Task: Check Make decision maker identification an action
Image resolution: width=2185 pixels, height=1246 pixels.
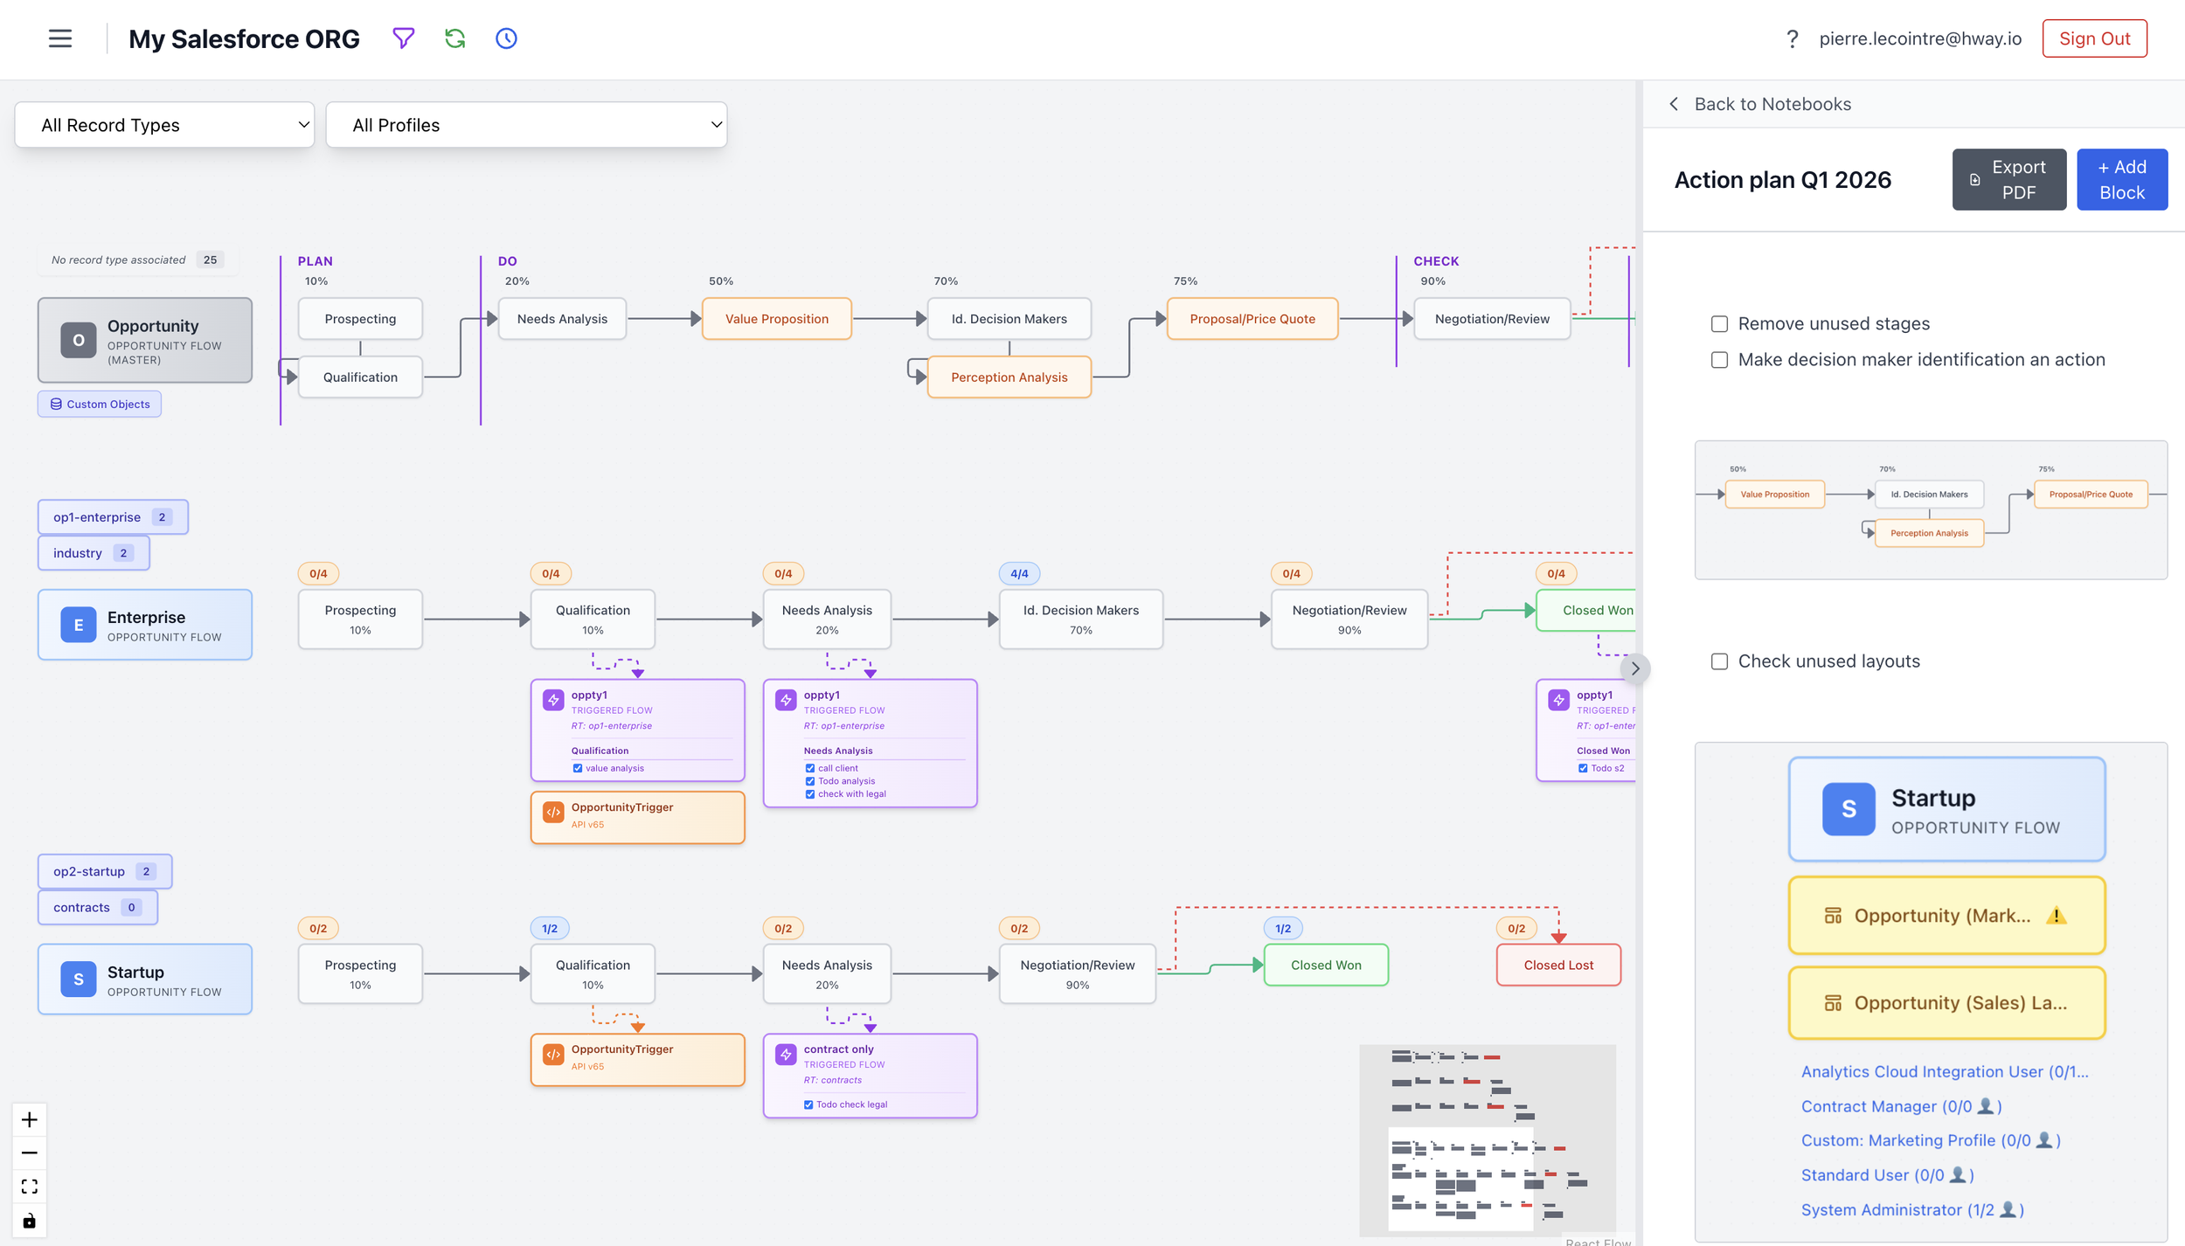Action: tap(1719, 360)
